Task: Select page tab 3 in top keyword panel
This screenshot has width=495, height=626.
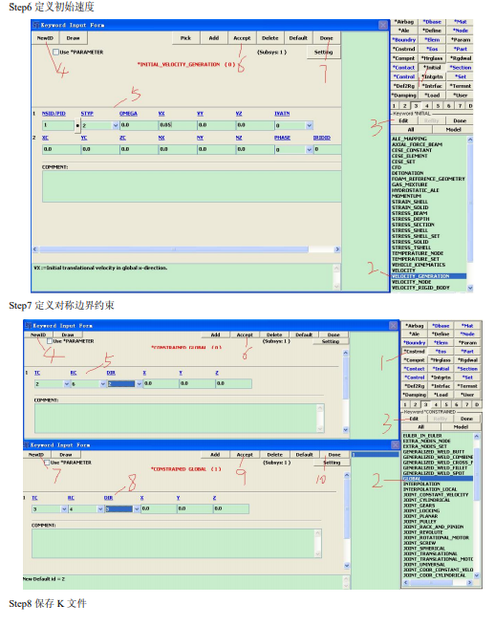Action: [x=416, y=106]
